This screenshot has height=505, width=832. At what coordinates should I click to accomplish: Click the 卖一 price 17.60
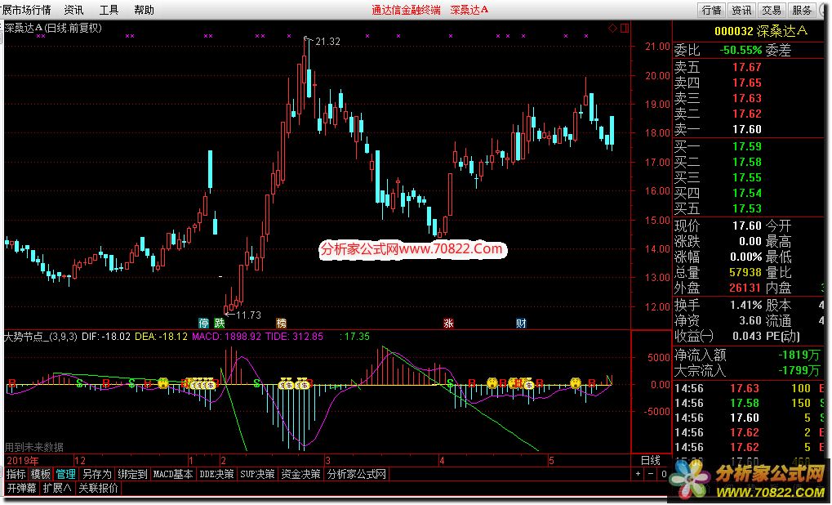point(747,129)
